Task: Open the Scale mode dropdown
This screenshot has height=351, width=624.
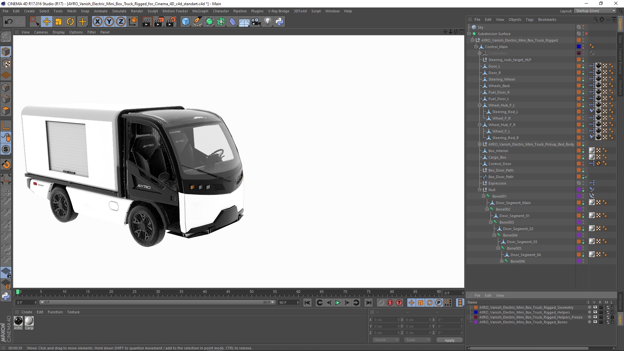Action: (x=418, y=340)
